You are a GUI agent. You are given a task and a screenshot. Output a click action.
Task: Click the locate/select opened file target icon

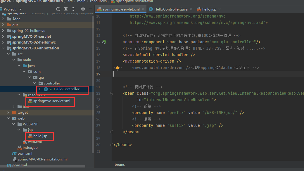(58, 9)
